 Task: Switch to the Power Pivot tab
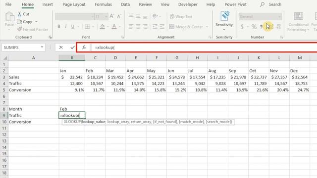coord(235,4)
